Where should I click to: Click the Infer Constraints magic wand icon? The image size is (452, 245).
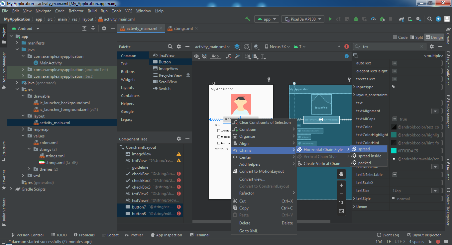[x=238, y=56]
